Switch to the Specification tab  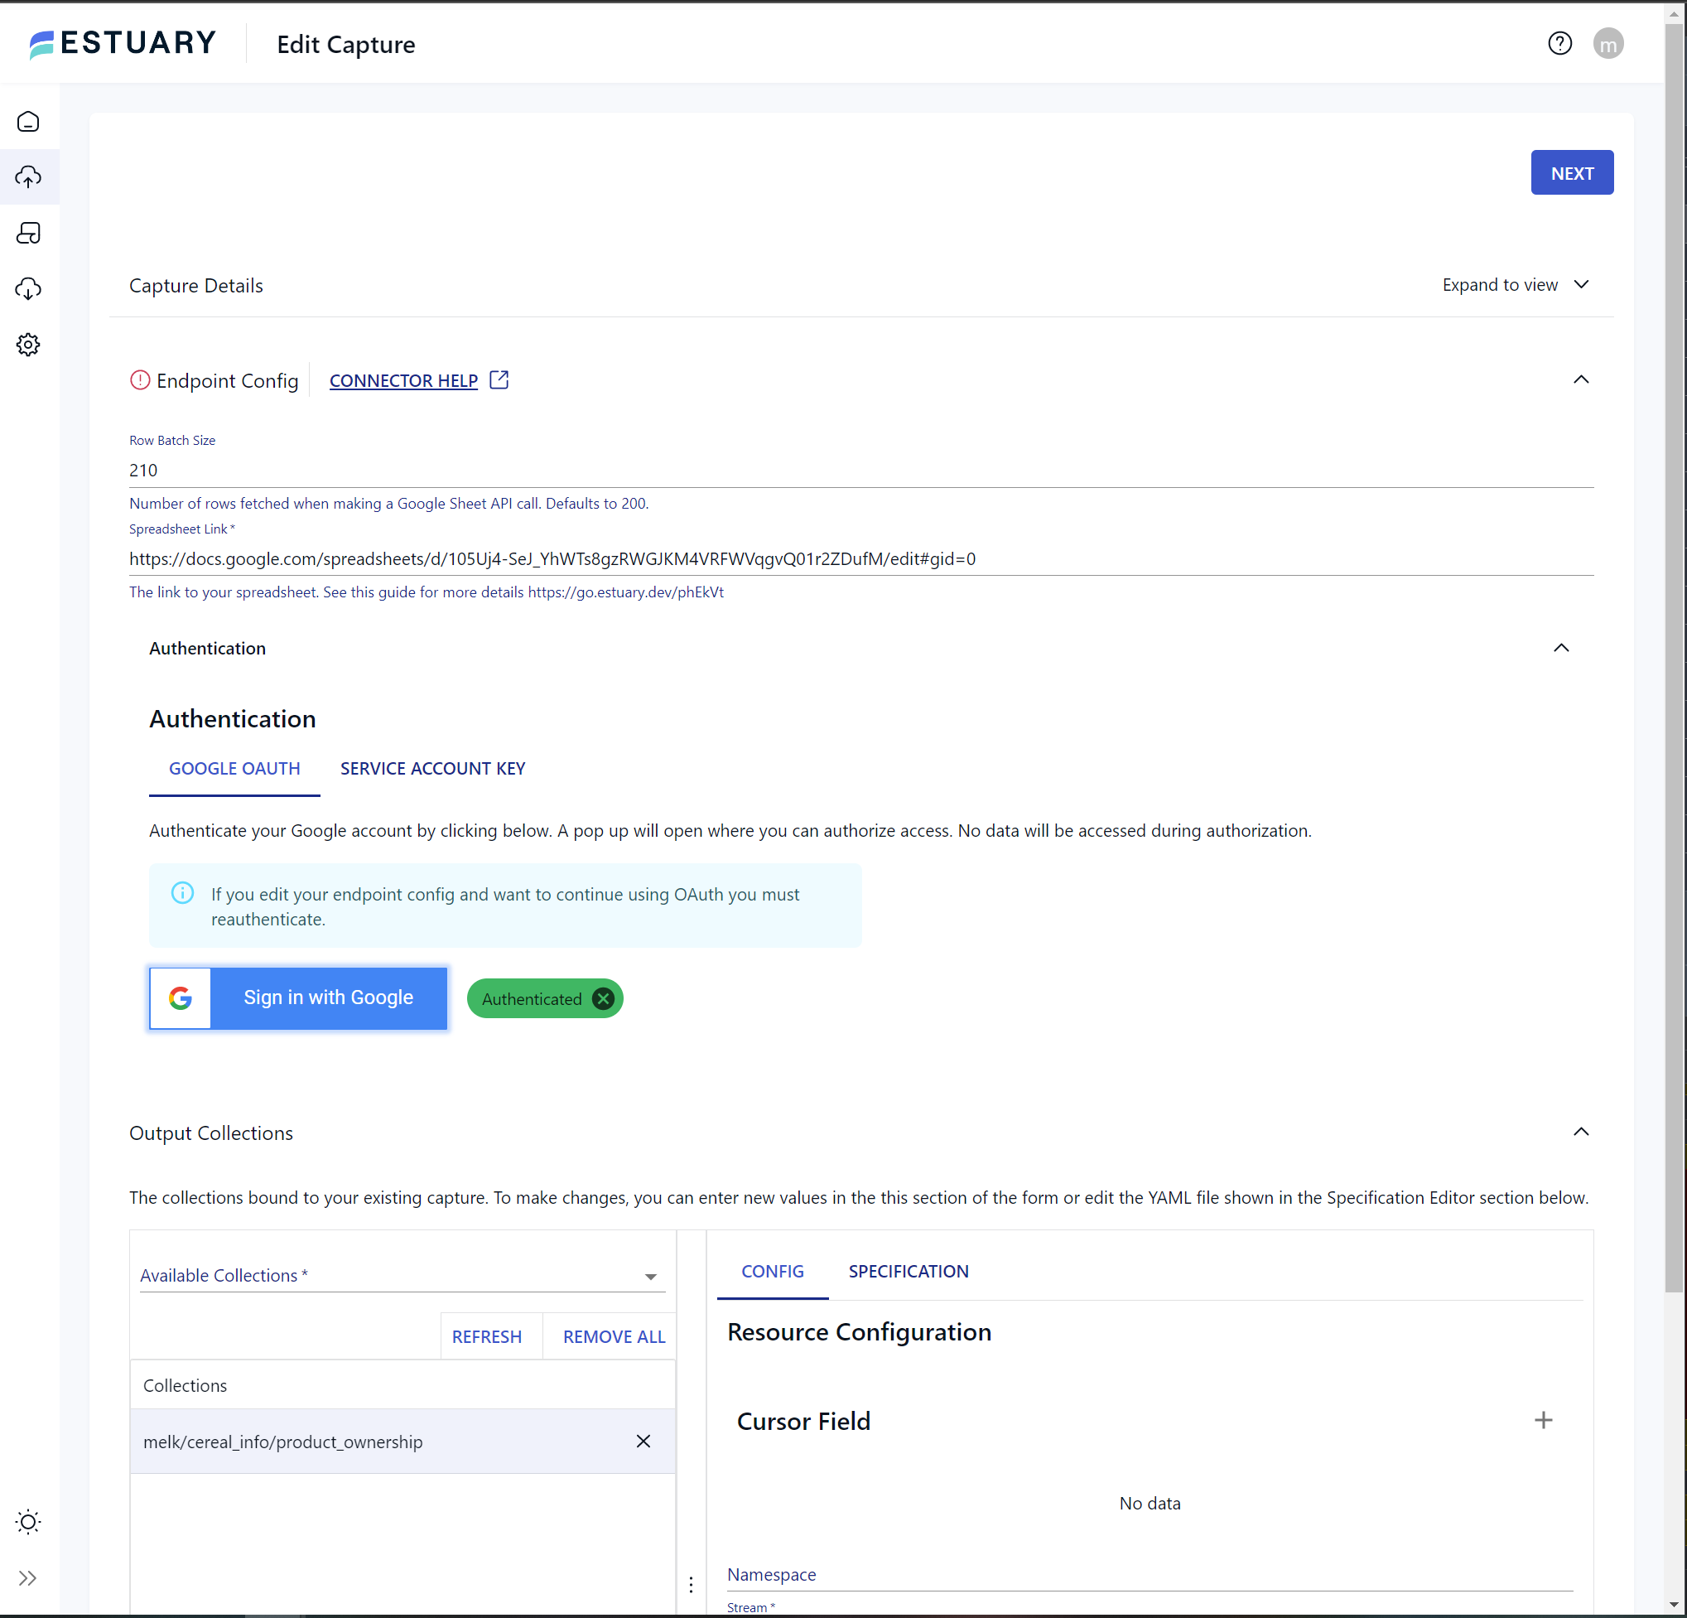point(908,1271)
